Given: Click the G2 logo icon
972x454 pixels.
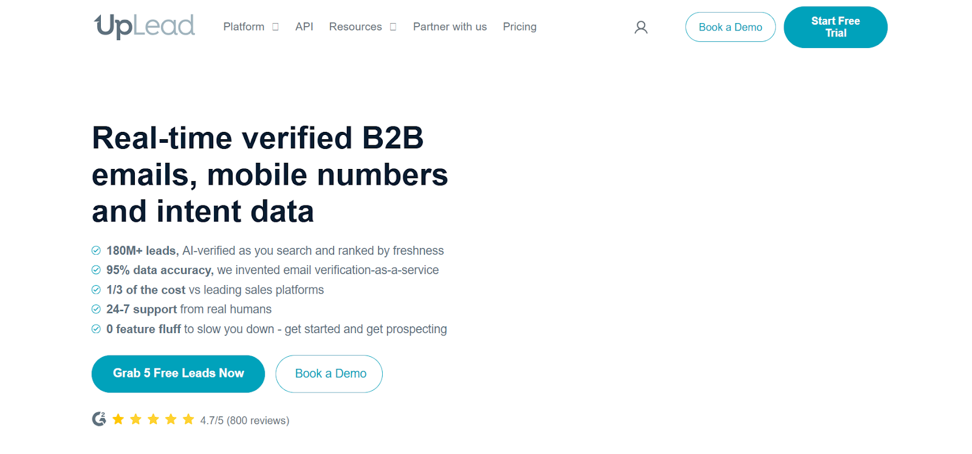Looking at the screenshot, I should tap(99, 419).
